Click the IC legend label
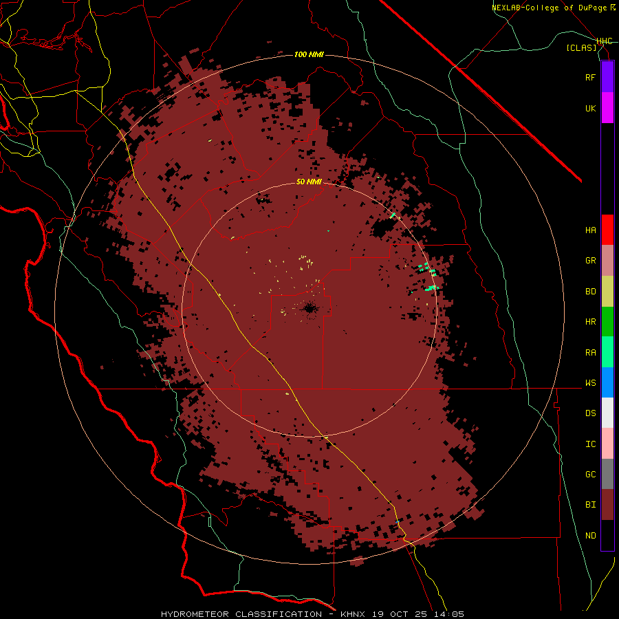Viewport: 619px width, 619px height. point(590,444)
